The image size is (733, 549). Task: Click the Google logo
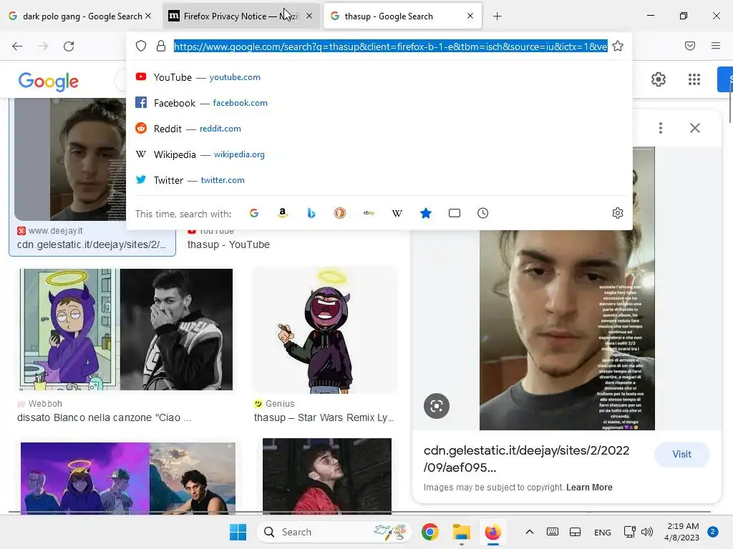pyautogui.click(x=49, y=81)
